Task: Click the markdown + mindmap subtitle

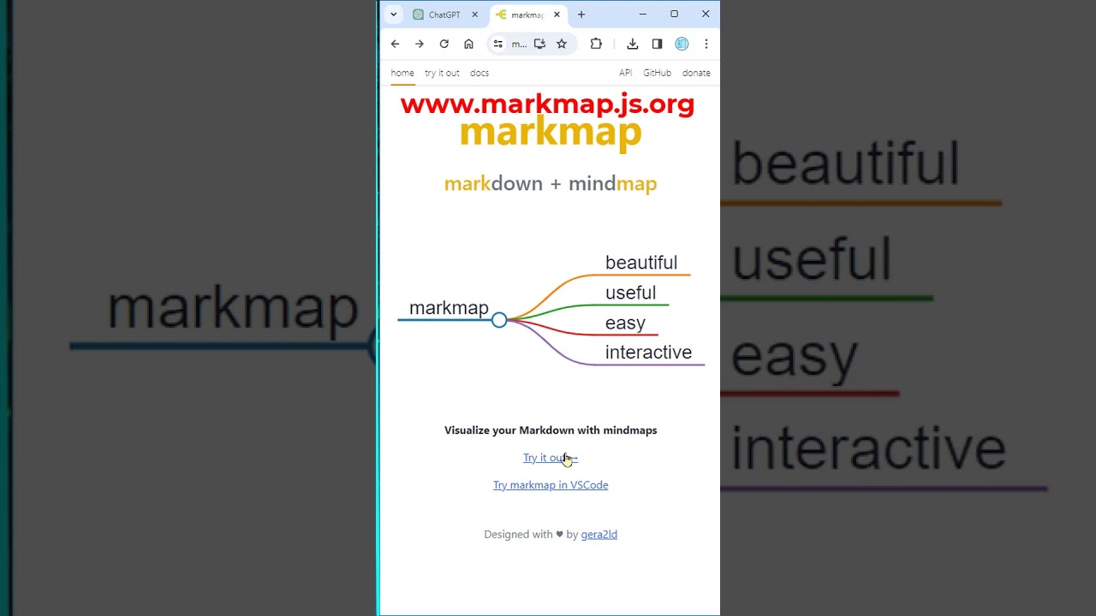Action: point(551,183)
